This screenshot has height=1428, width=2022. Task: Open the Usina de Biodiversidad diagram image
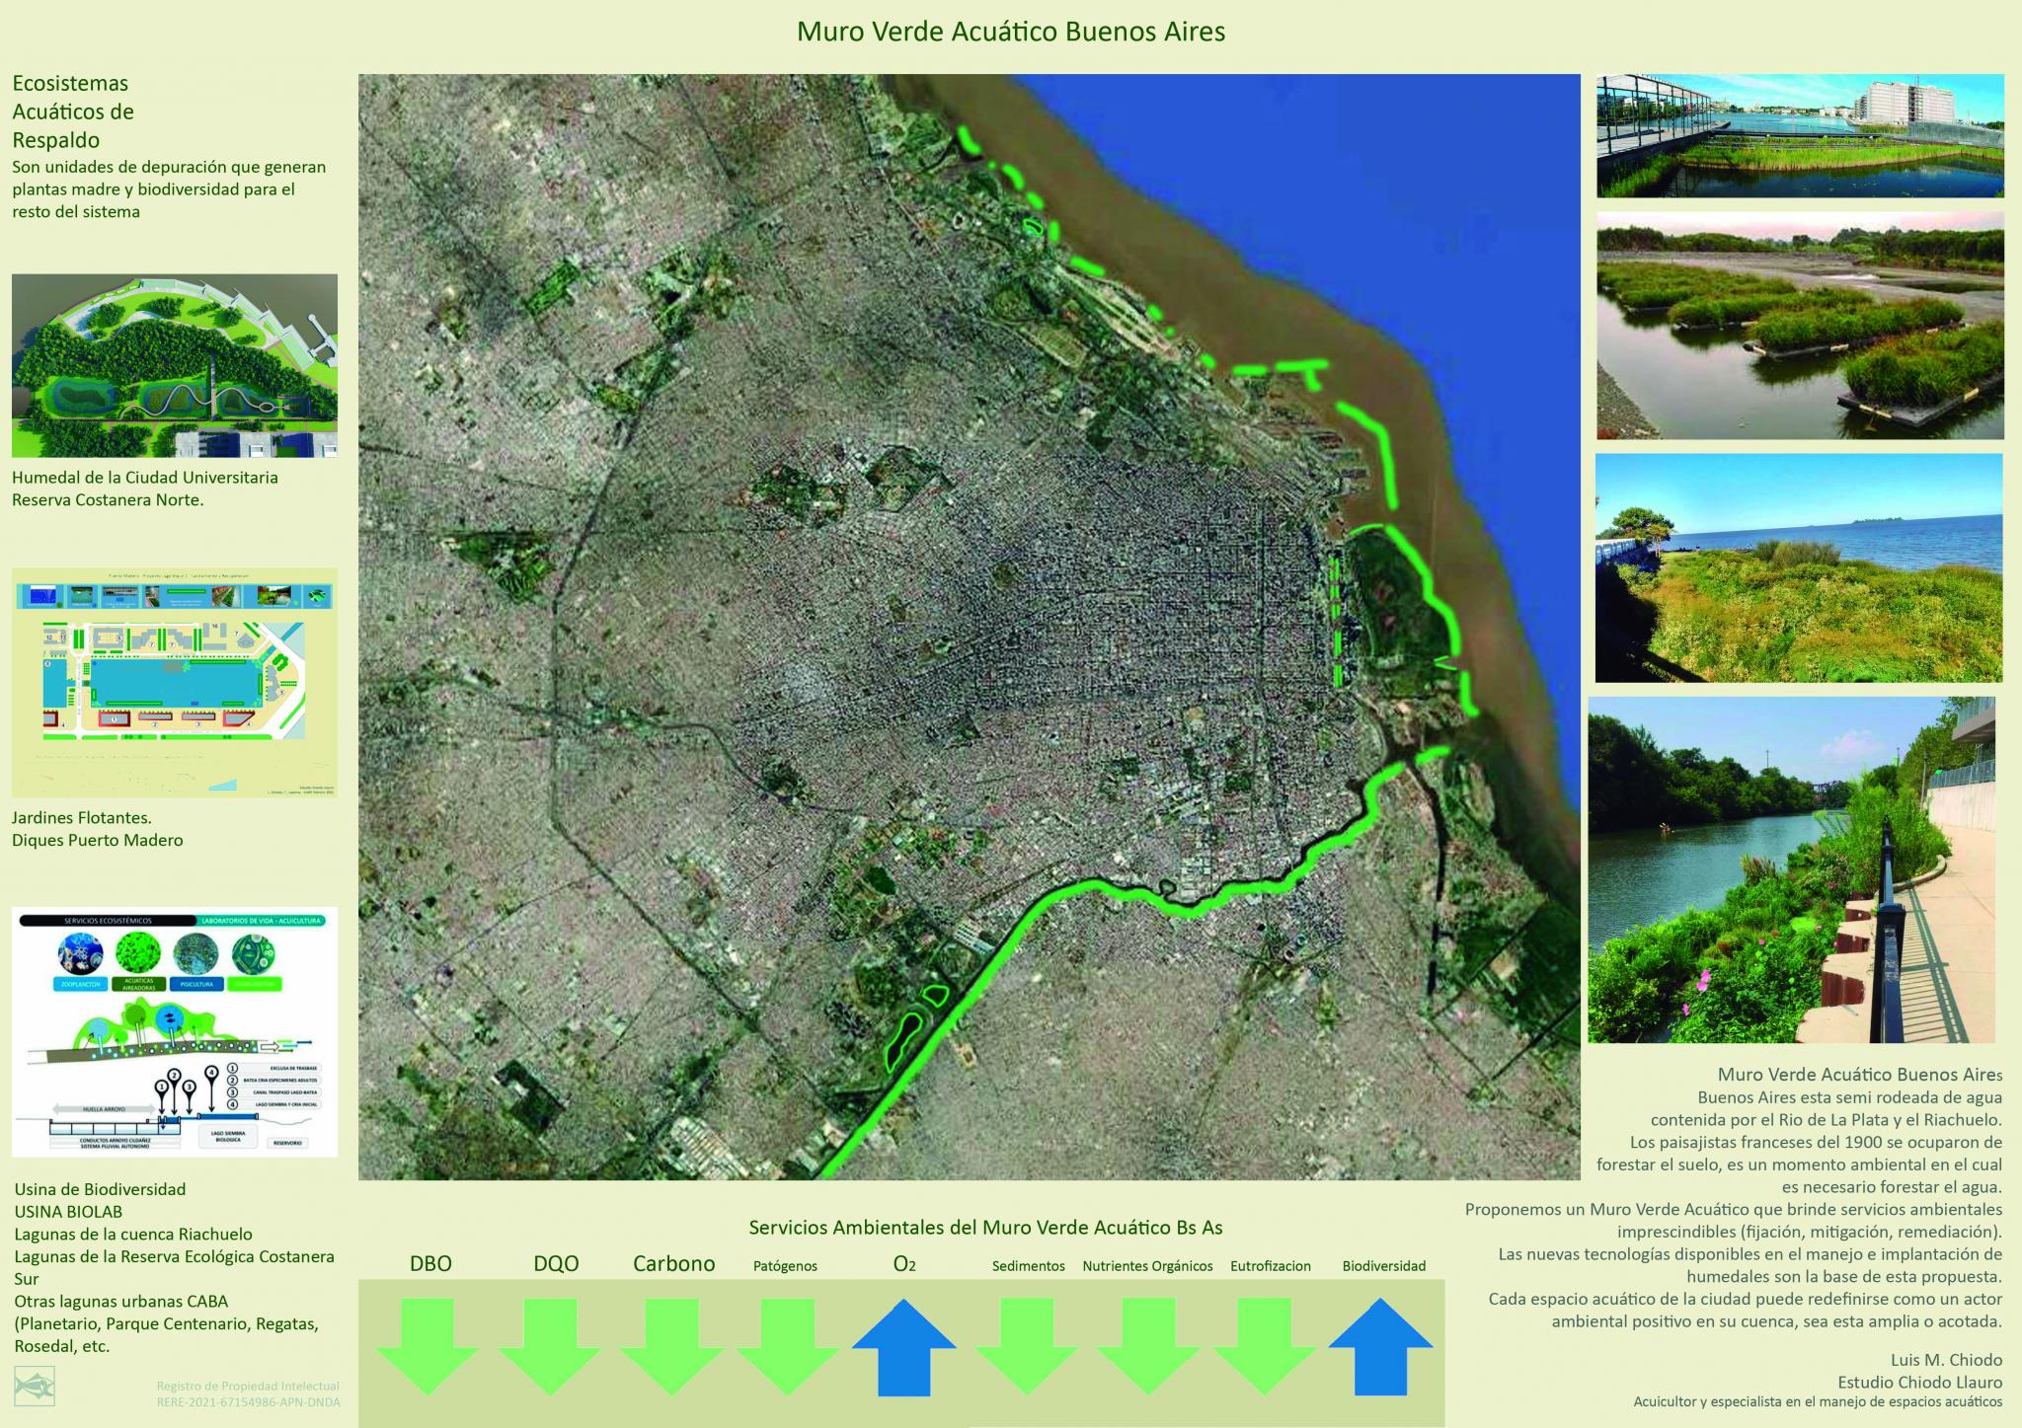[175, 1031]
